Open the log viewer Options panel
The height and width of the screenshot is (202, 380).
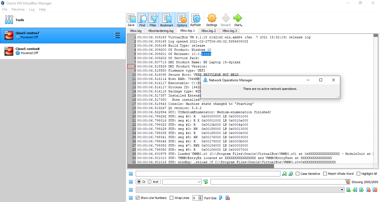(x=181, y=19)
